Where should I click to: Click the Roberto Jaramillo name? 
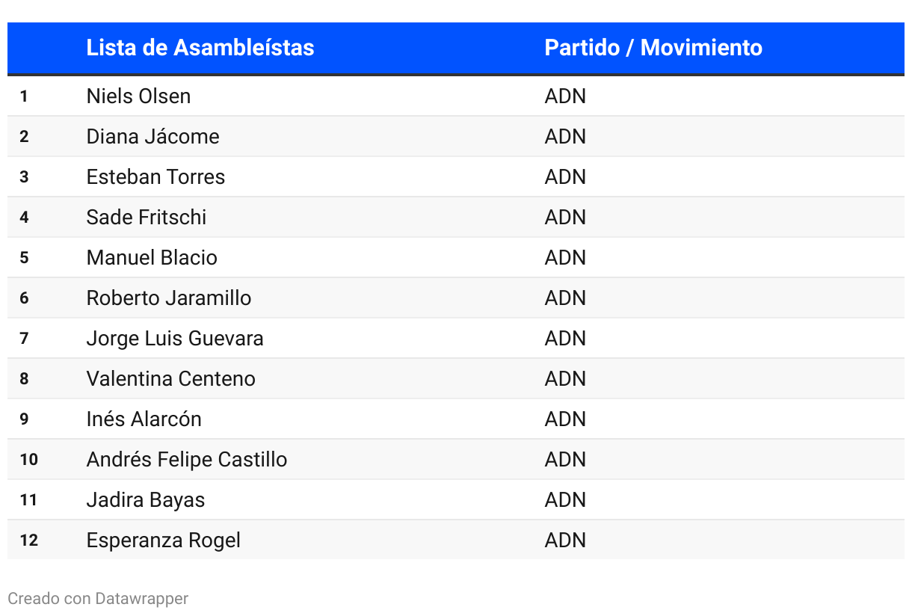(168, 298)
